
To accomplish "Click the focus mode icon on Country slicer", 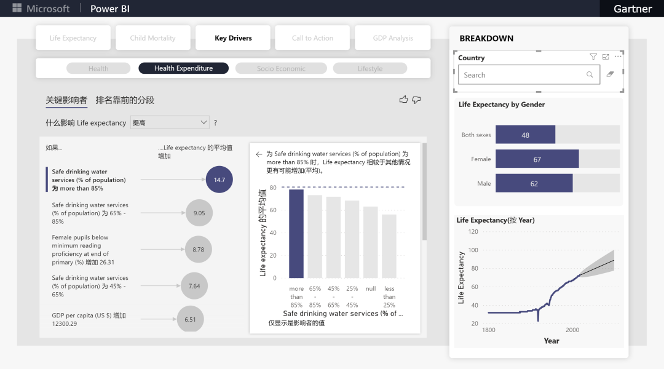I will (x=606, y=57).
